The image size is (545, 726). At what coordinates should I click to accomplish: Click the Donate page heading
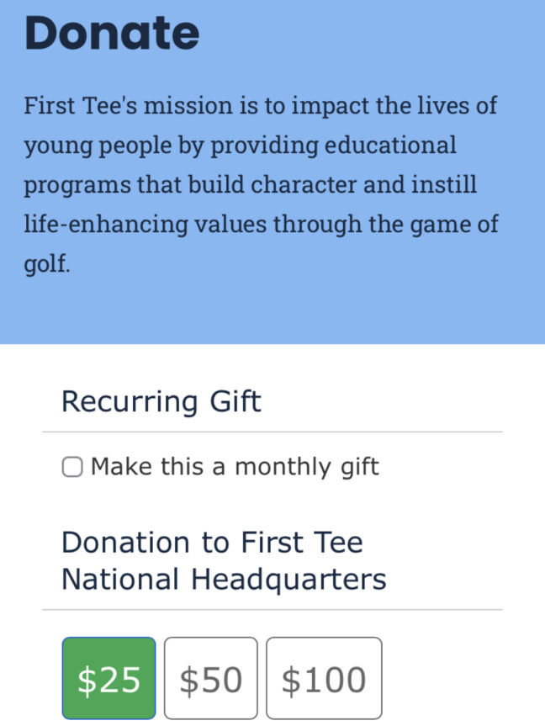click(112, 34)
